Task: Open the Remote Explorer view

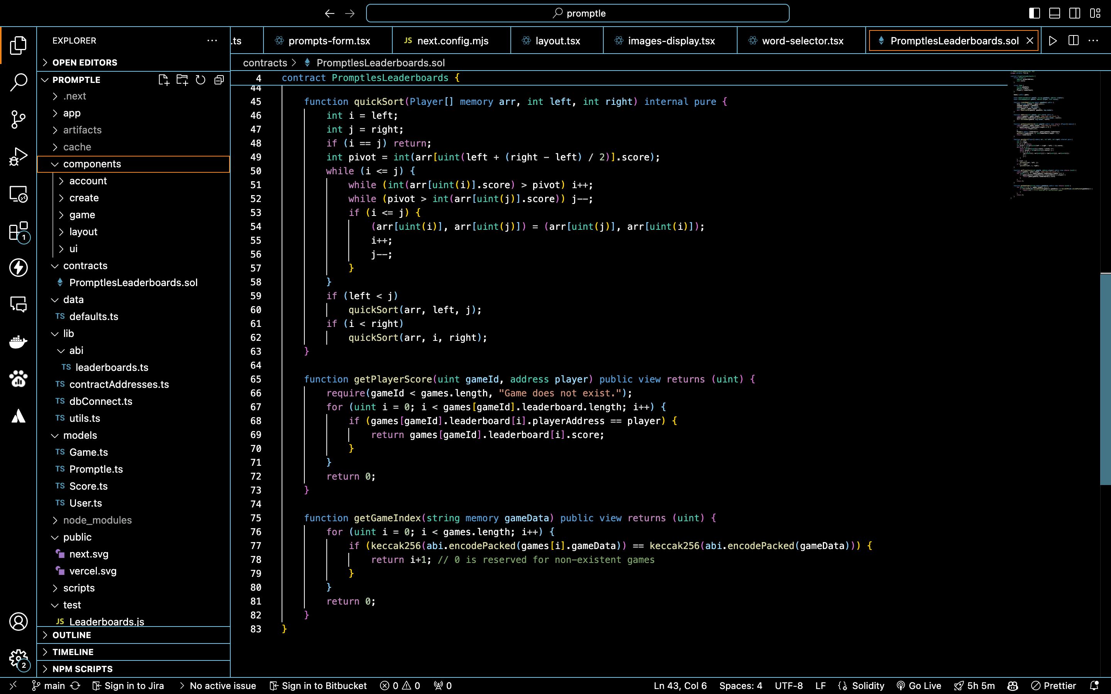Action: click(19, 194)
